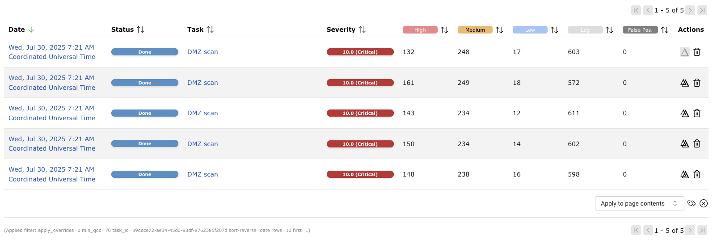The height and width of the screenshot is (244, 713).
Task: Sort by Medium results count
Action: click(x=499, y=30)
